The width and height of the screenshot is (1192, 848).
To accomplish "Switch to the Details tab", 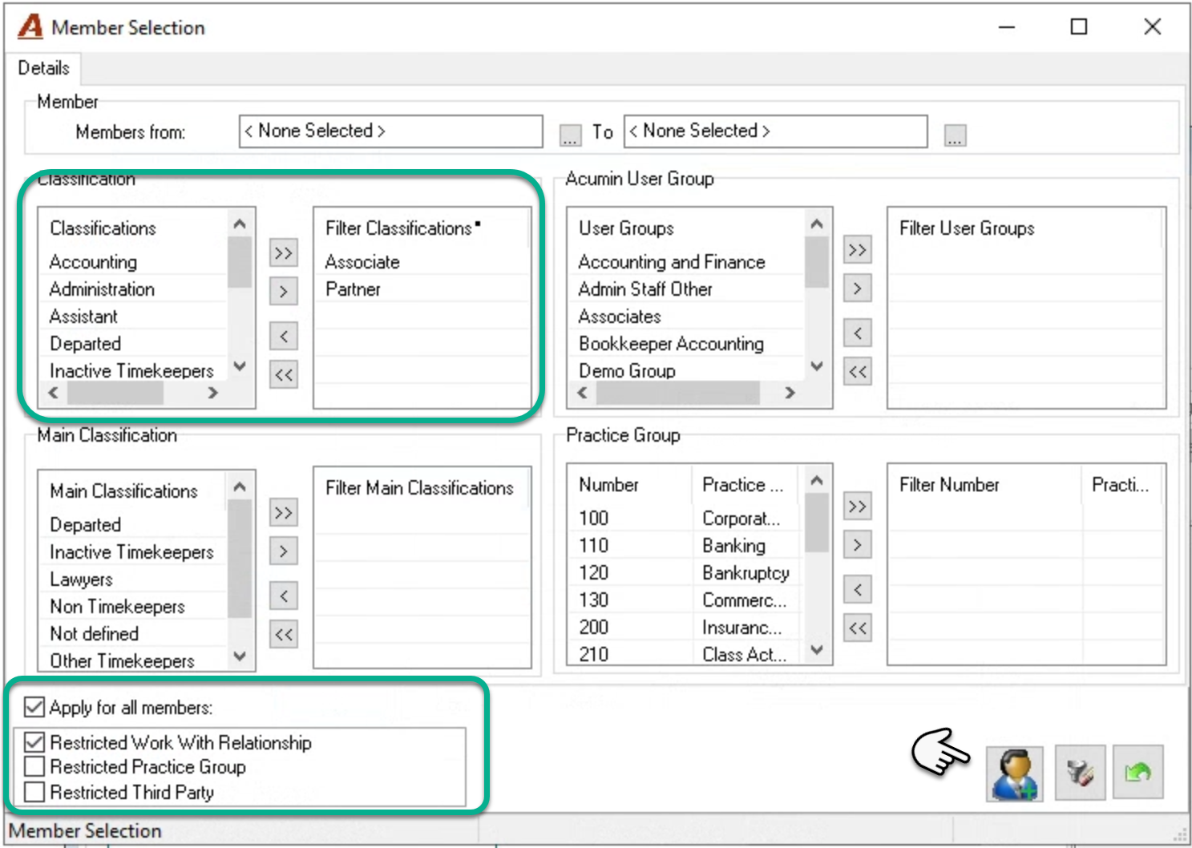I will (x=43, y=68).
